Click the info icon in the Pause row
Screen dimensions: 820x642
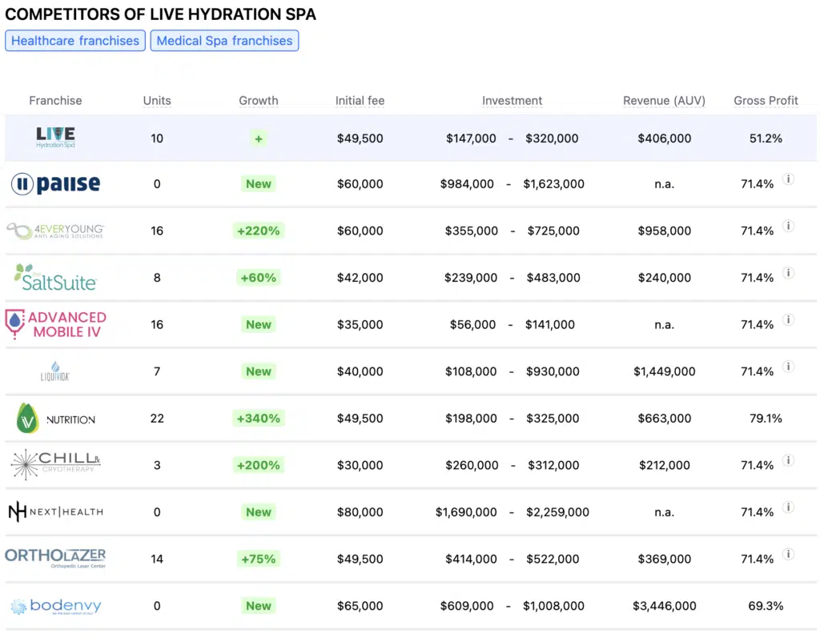[x=788, y=179]
